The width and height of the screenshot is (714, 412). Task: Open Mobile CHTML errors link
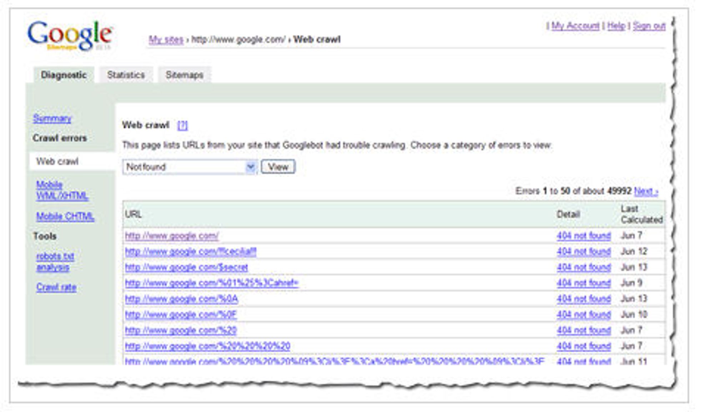click(65, 217)
